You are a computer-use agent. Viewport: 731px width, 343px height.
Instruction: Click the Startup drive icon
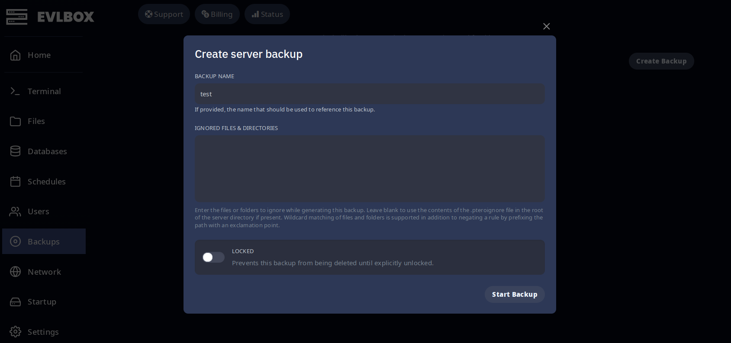pyautogui.click(x=16, y=302)
